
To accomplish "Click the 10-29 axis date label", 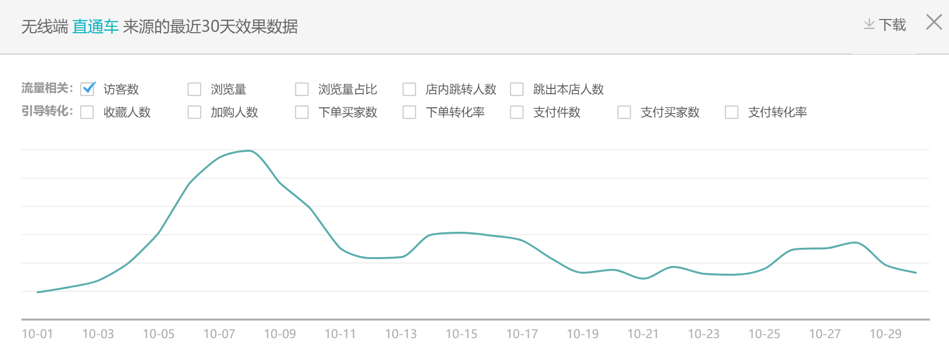I will pyautogui.click(x=886, y=334).
